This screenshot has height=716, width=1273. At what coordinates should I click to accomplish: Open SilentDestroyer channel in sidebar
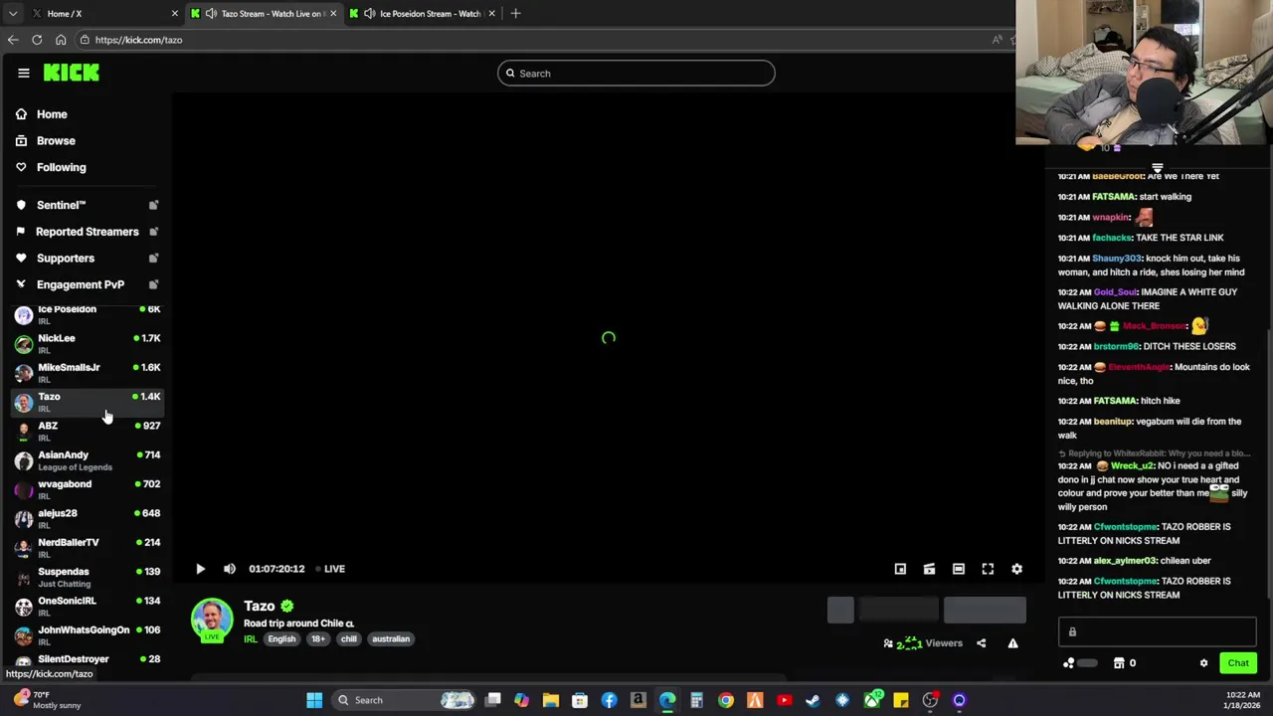tap(88, 660)
